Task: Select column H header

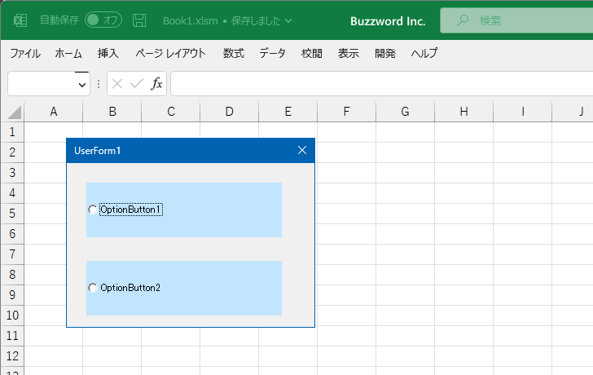Action: 463,112
